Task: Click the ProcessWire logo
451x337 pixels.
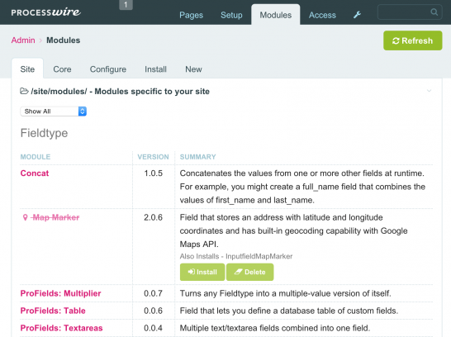Action: pos(46,12)
